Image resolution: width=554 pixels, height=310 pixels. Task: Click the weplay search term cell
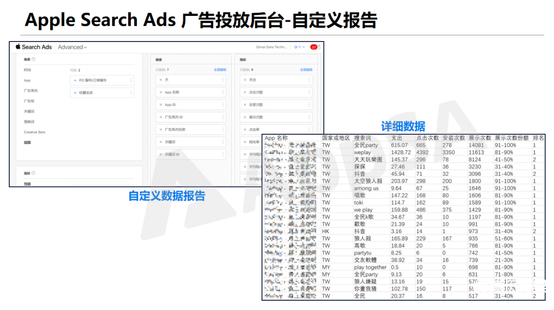pos(362,153)
